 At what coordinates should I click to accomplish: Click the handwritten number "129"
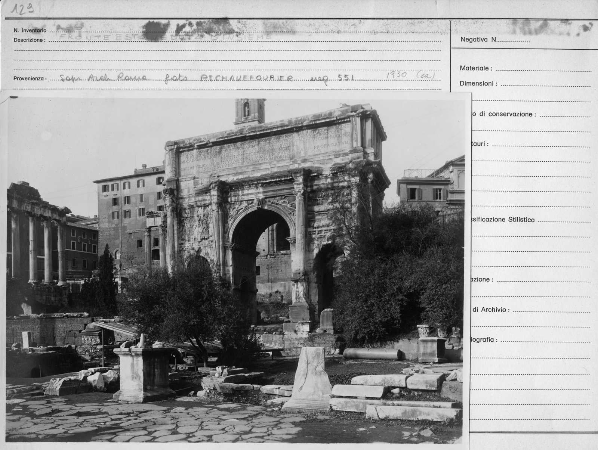[x=22, y=9]
